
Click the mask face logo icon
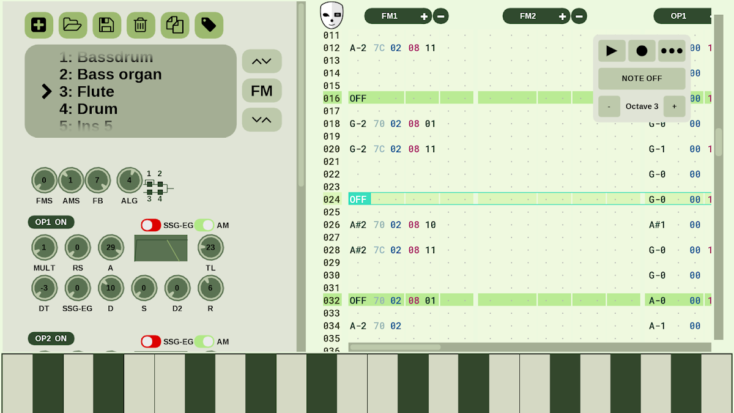click(x=332, y=15)
